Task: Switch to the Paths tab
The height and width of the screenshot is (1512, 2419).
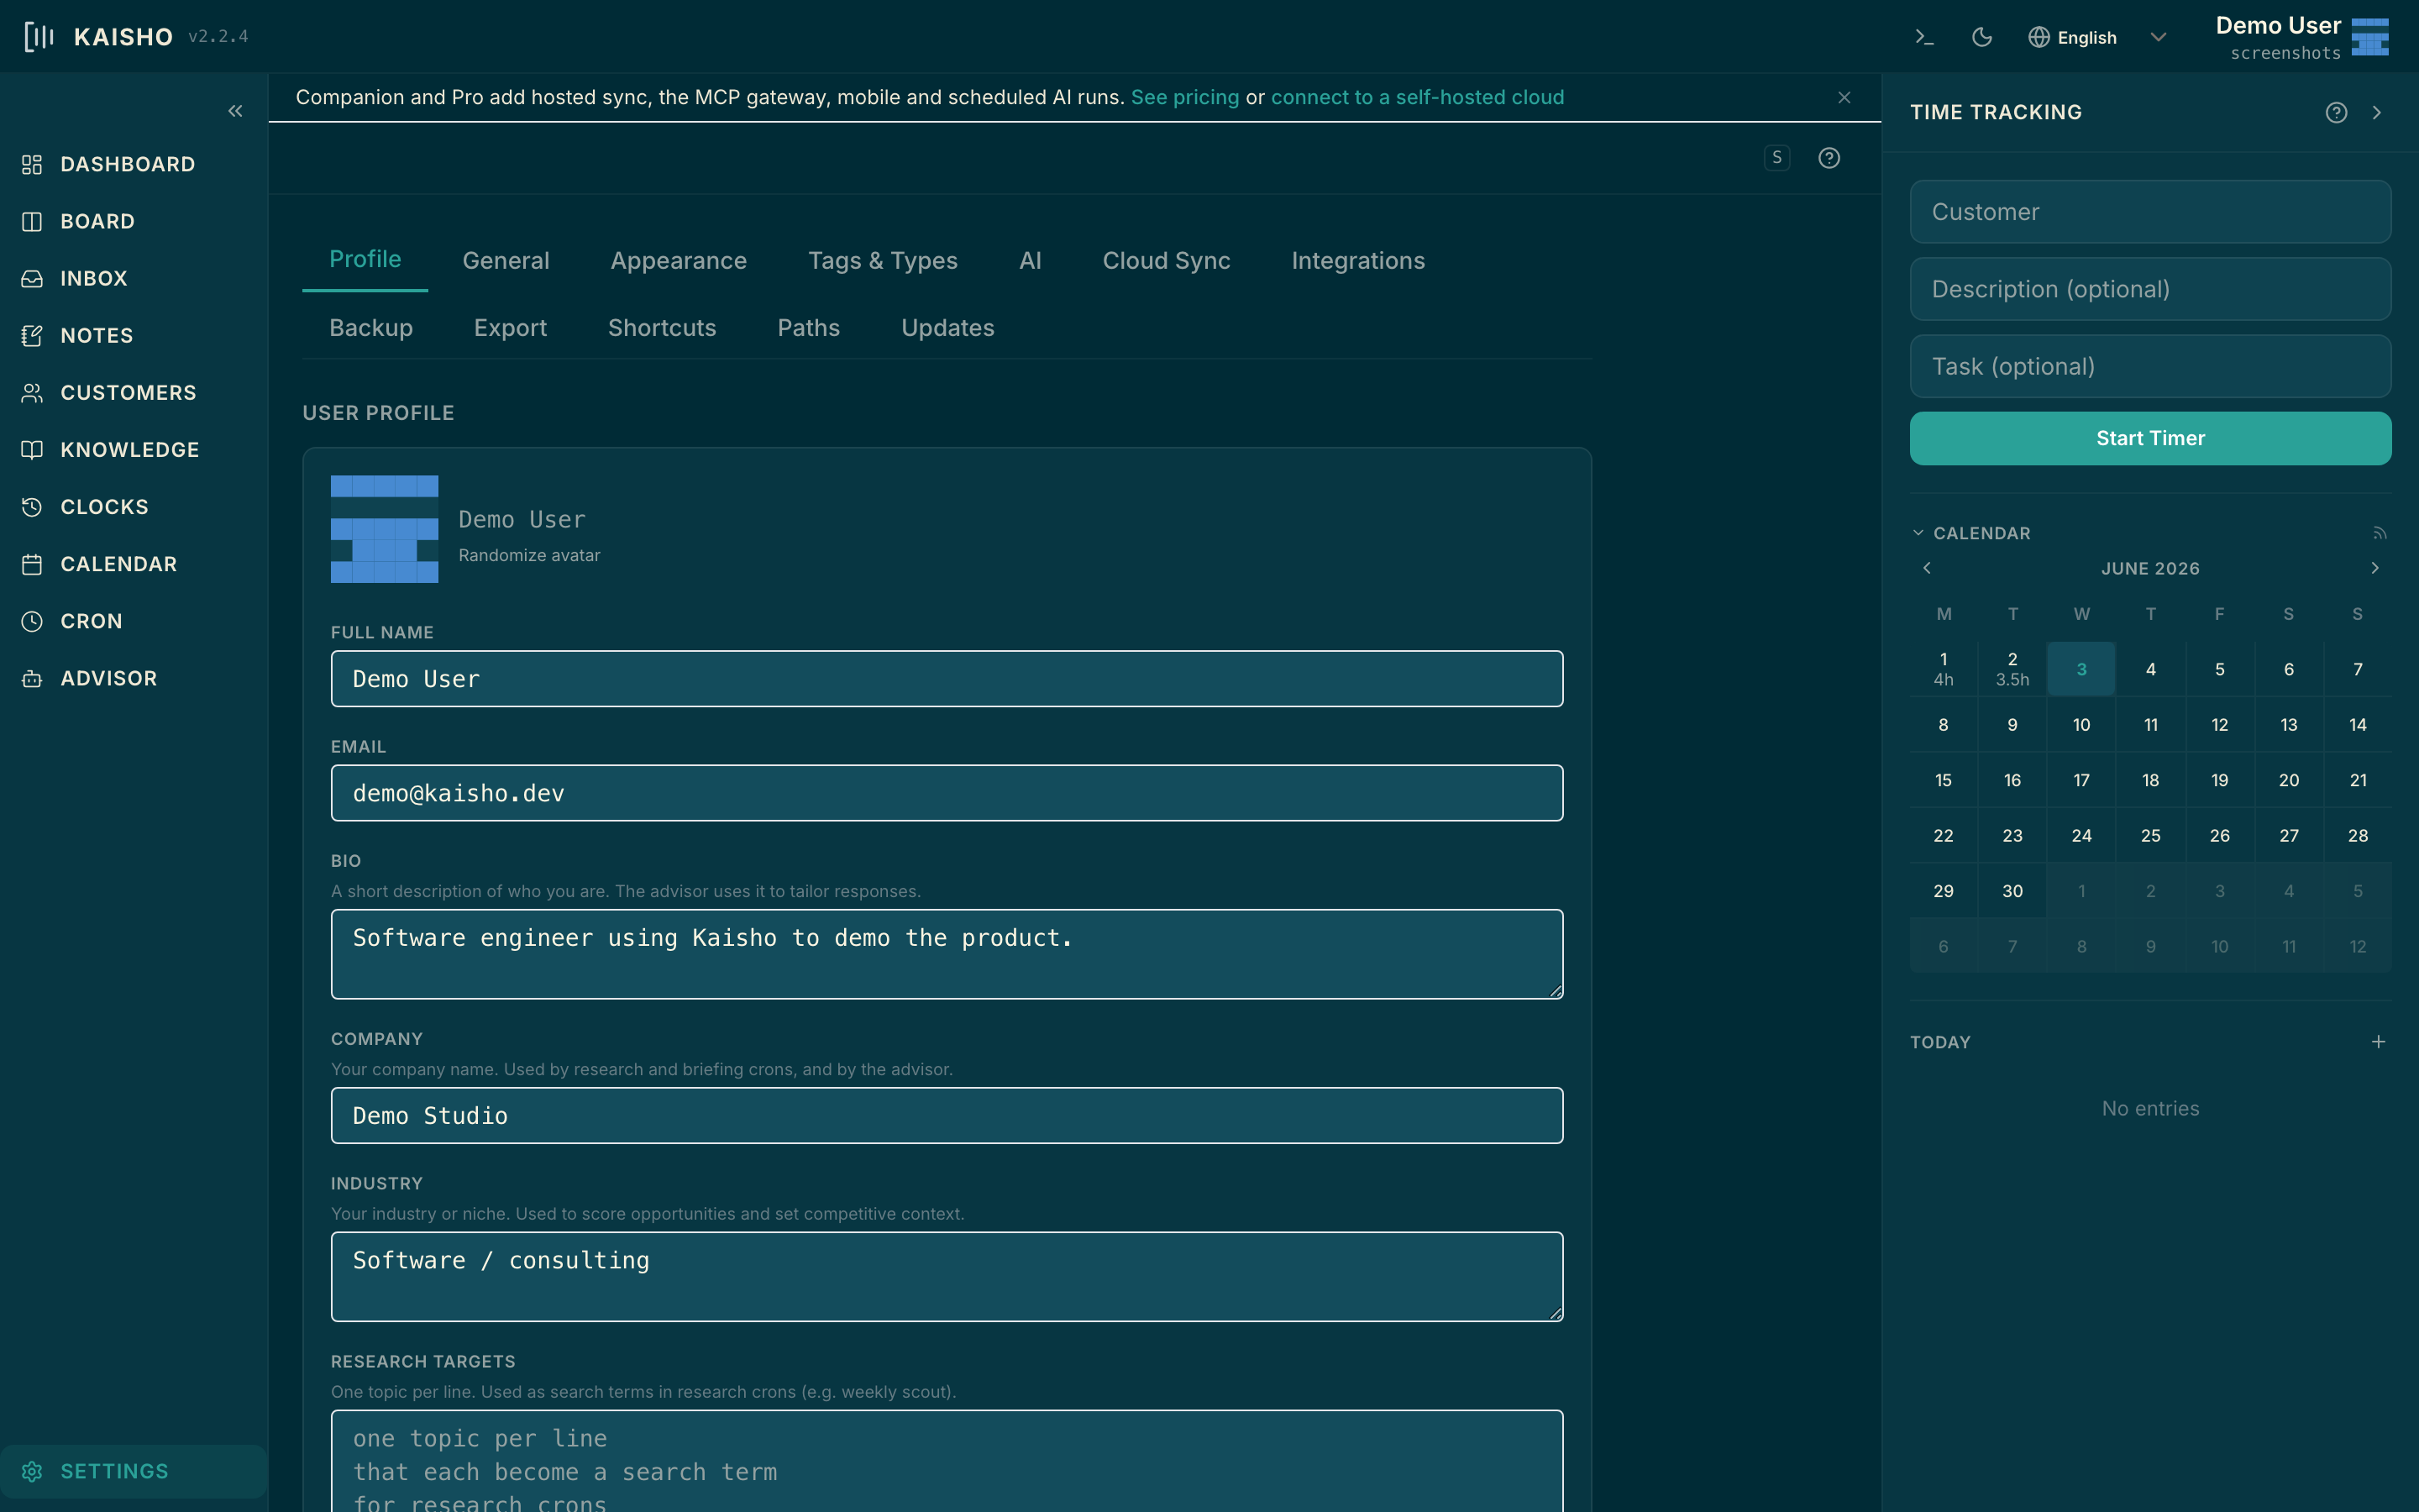Action: point(809,328)
